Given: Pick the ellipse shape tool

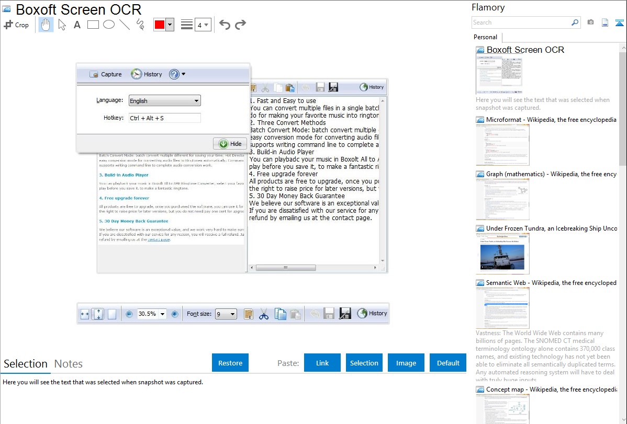Looking at the screenshot, I should tap(109, 25).
